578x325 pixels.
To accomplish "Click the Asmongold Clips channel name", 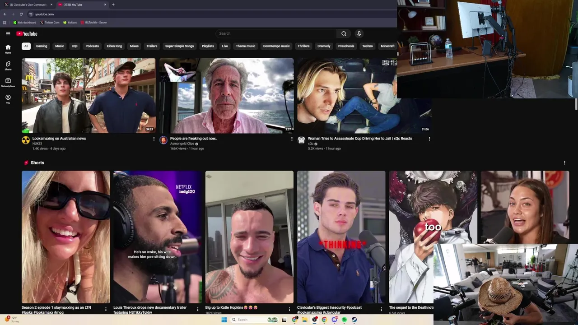I will click(x=182, y=144).
